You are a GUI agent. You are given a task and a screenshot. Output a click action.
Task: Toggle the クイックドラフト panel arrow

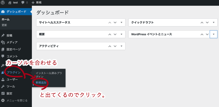pos(214,22)
